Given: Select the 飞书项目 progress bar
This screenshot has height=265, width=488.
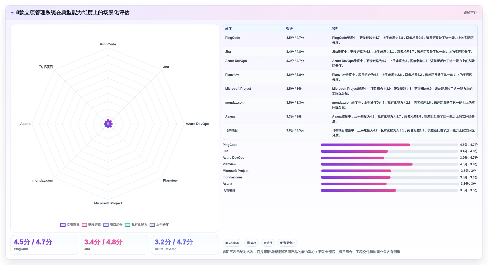Looking at the screenshot, I should (x=389, y=190).
